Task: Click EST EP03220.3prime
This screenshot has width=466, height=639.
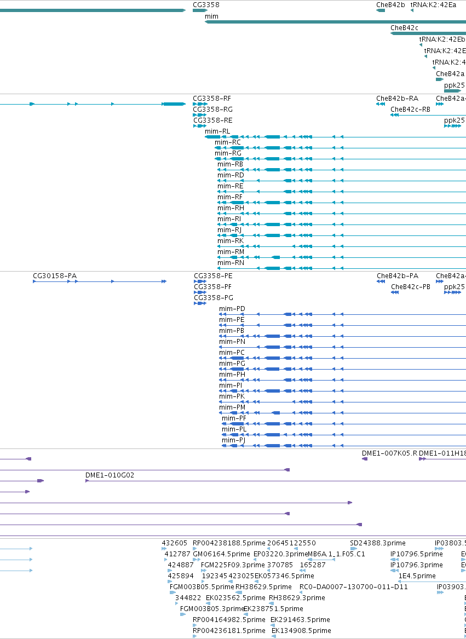Action: click(280, 554)
